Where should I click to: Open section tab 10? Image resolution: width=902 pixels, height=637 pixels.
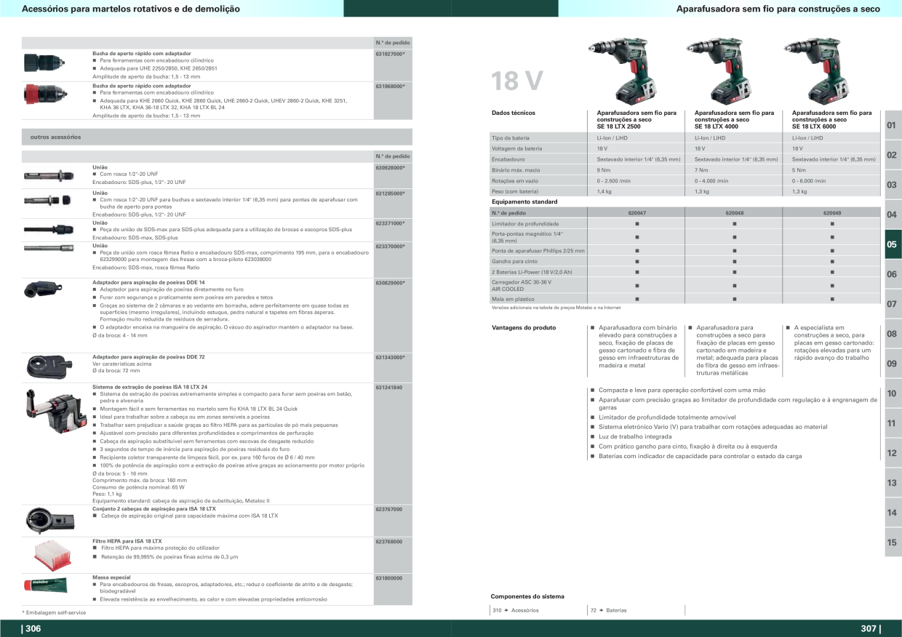[x=893, y=394]
